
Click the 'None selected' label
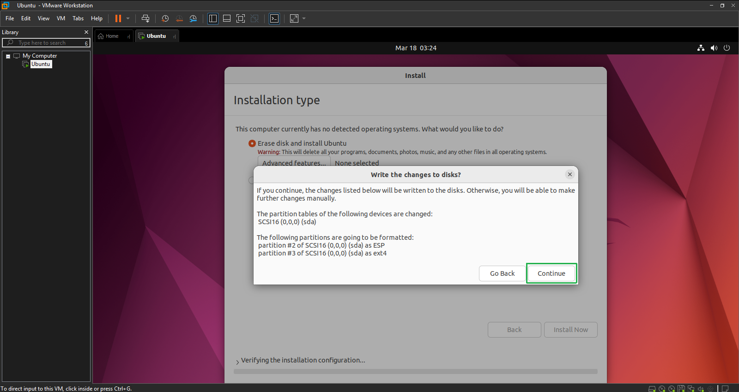[357, 163]
